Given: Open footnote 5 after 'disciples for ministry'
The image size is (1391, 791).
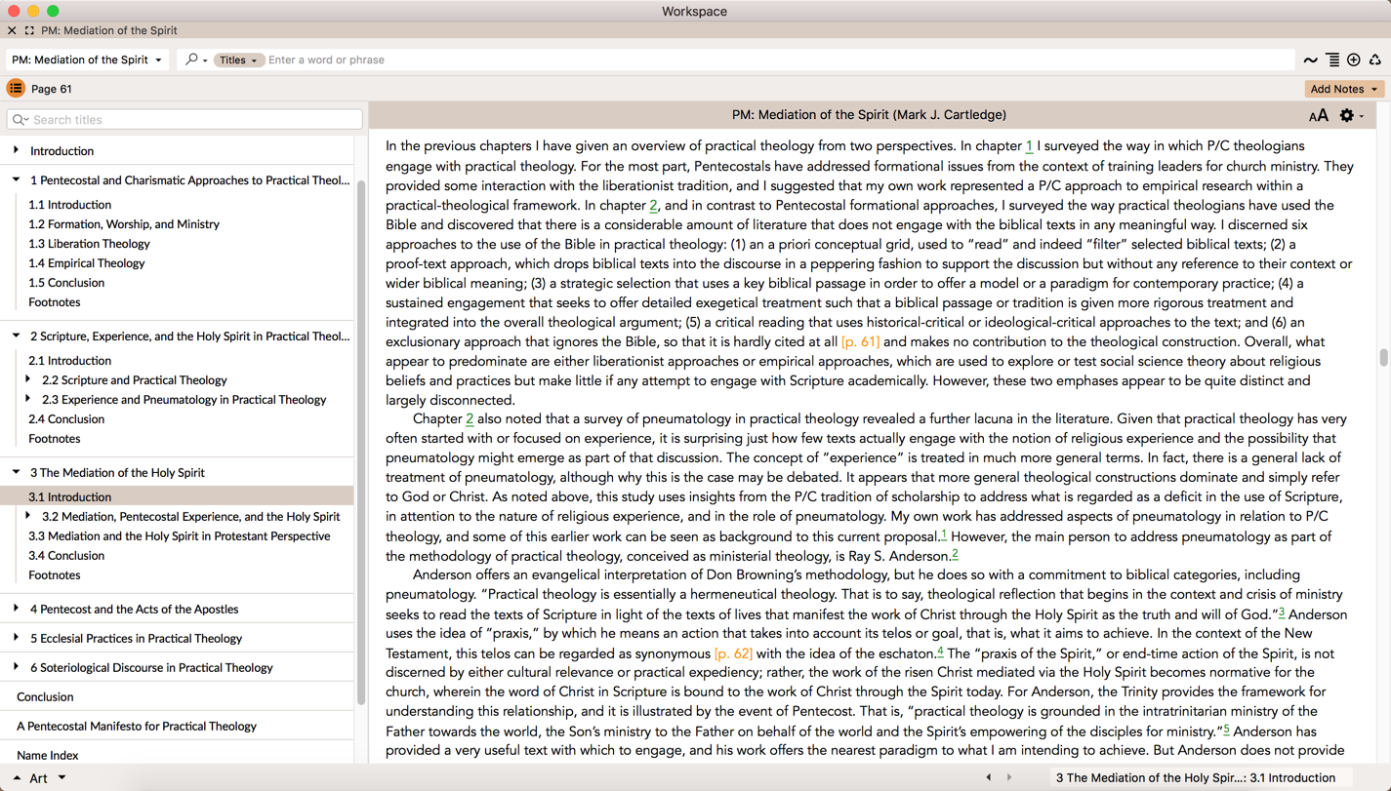Looking at the screenshot, I should tap(1226, 730).
